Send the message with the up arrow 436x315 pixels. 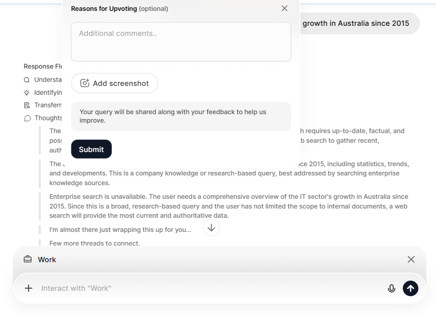click(410, 288)
